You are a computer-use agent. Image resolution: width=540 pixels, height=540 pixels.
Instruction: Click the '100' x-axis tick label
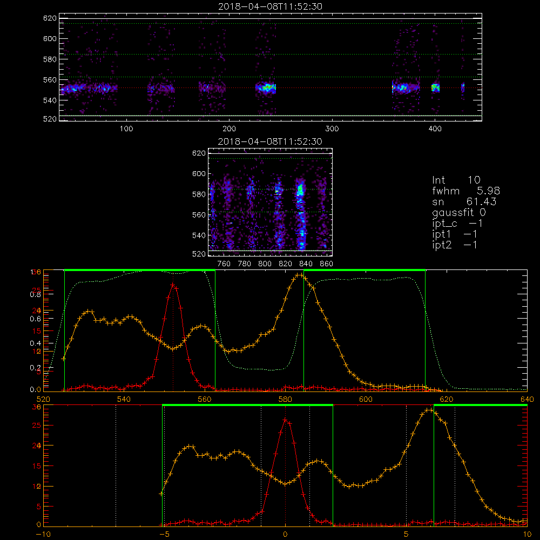pyautogui.click(x=126, y=129)
